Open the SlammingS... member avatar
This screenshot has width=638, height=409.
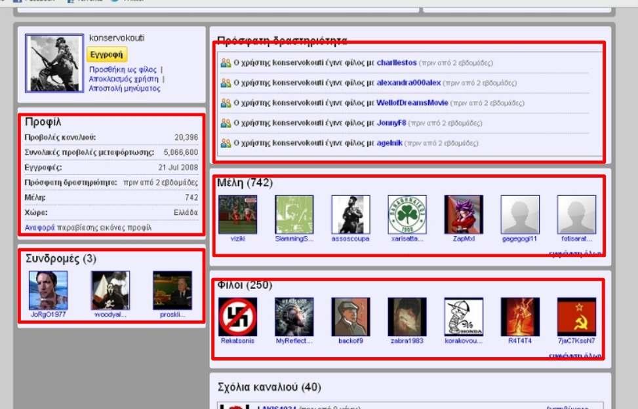(294, 214)
